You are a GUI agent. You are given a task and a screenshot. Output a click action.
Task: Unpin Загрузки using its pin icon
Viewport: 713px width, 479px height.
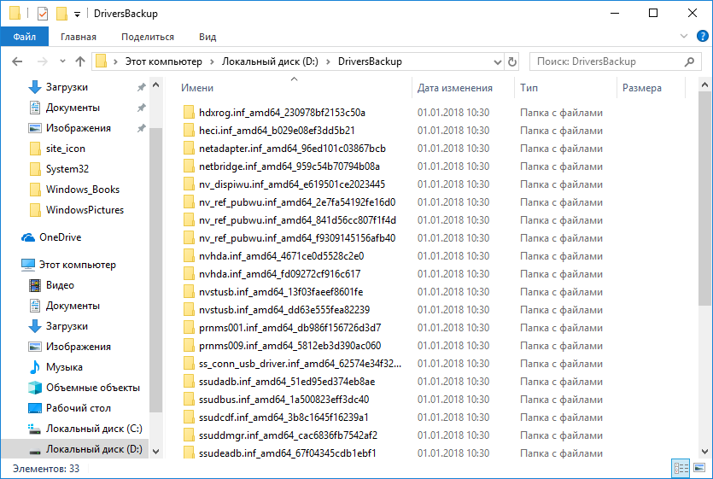pos(142,87)
